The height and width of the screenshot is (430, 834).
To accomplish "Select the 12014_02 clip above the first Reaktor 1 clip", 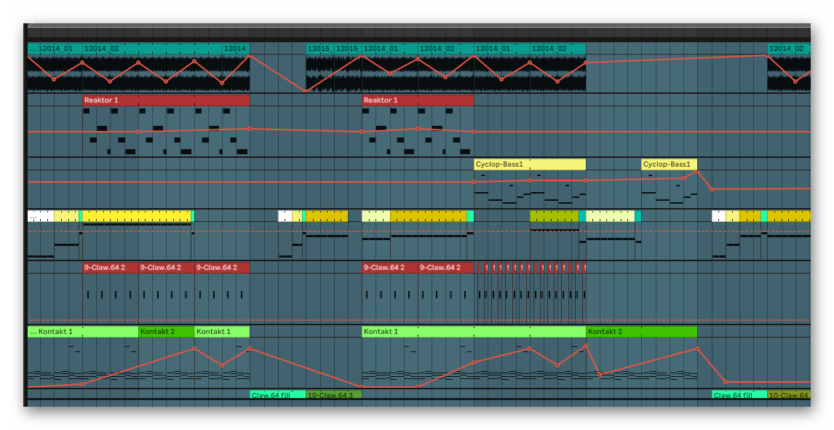I will tap(153, 48).
